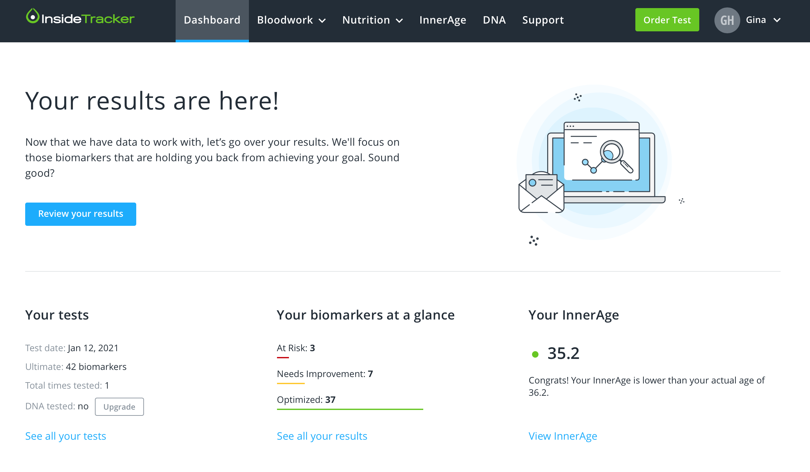The width and height of the screenshot is (810, 472).
Task: Open See all your tests link
Action: [66, 436]
